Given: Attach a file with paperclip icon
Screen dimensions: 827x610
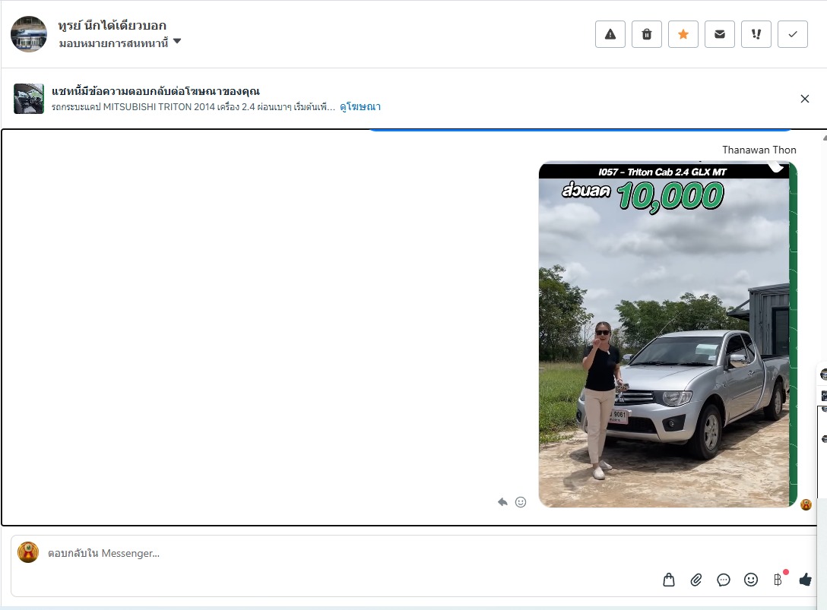Looking at the screenshot, I should [x=696, y=580].
